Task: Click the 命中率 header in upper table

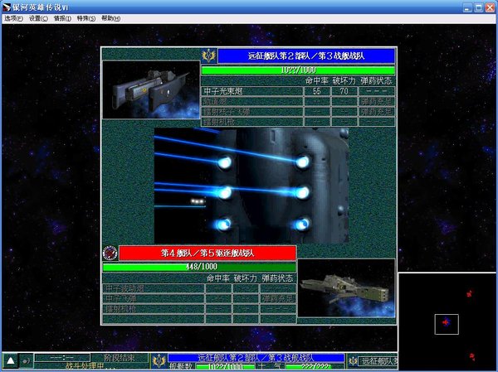Action: coord(317,81)
